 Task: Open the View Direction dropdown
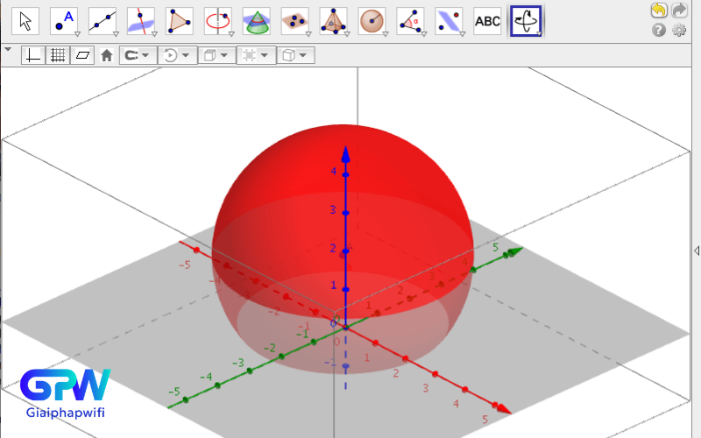[216, 55]
